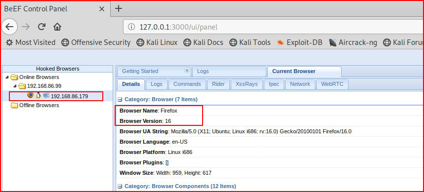Open the Most Visited bookmark

31,42
